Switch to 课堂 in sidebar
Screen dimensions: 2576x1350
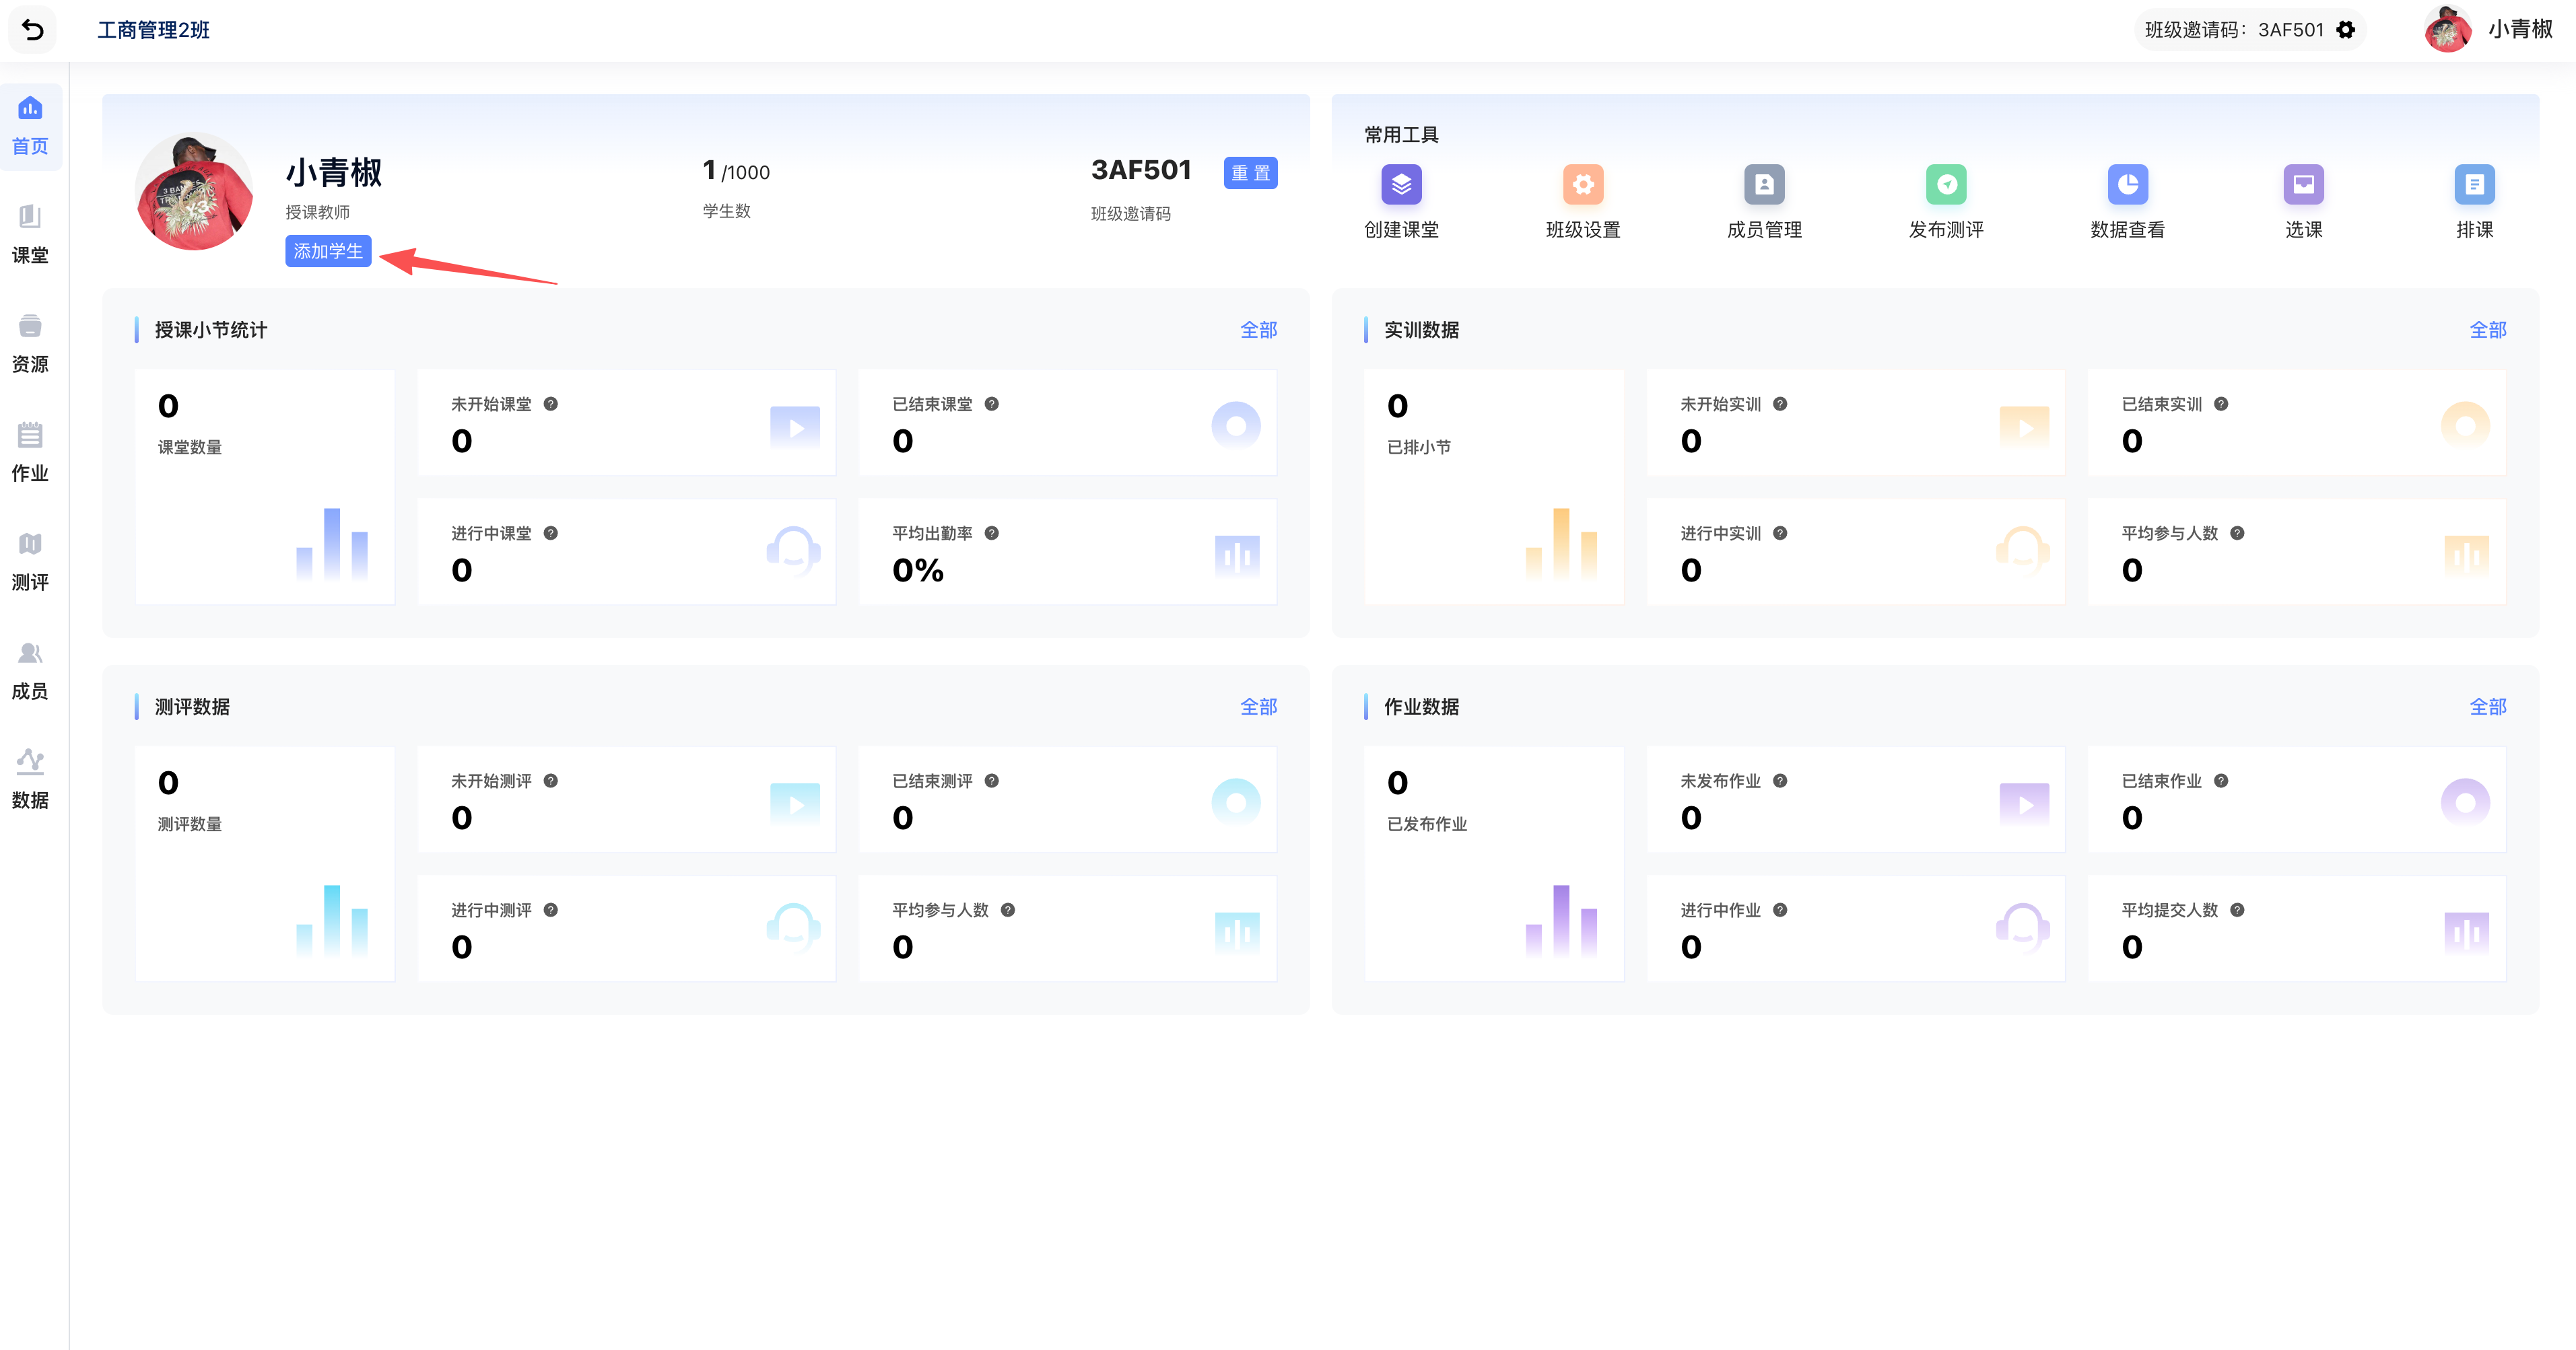(x=30, y=234)
